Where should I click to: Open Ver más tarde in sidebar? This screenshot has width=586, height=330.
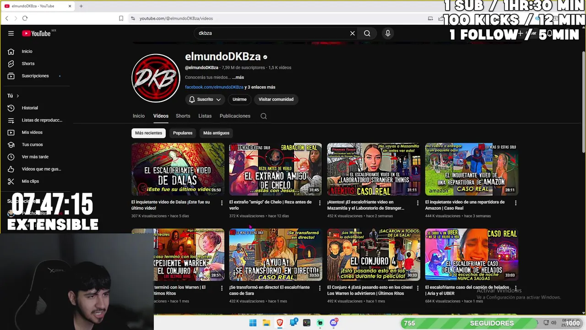[x=35, y=157]
